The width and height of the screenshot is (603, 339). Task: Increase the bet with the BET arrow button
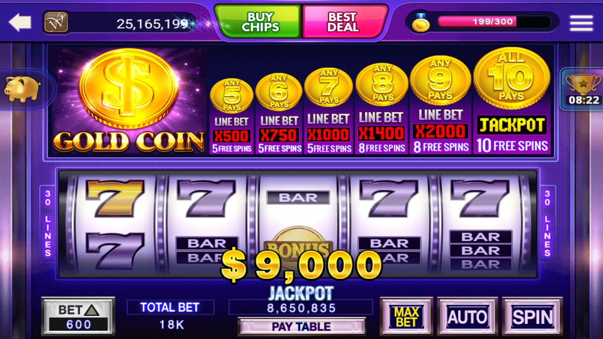78,316
